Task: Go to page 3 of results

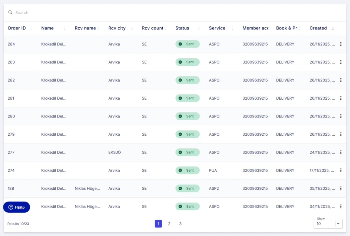Action: (x=180, y=224)
